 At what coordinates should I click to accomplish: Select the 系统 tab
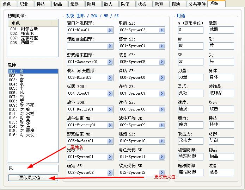[216, 4]
